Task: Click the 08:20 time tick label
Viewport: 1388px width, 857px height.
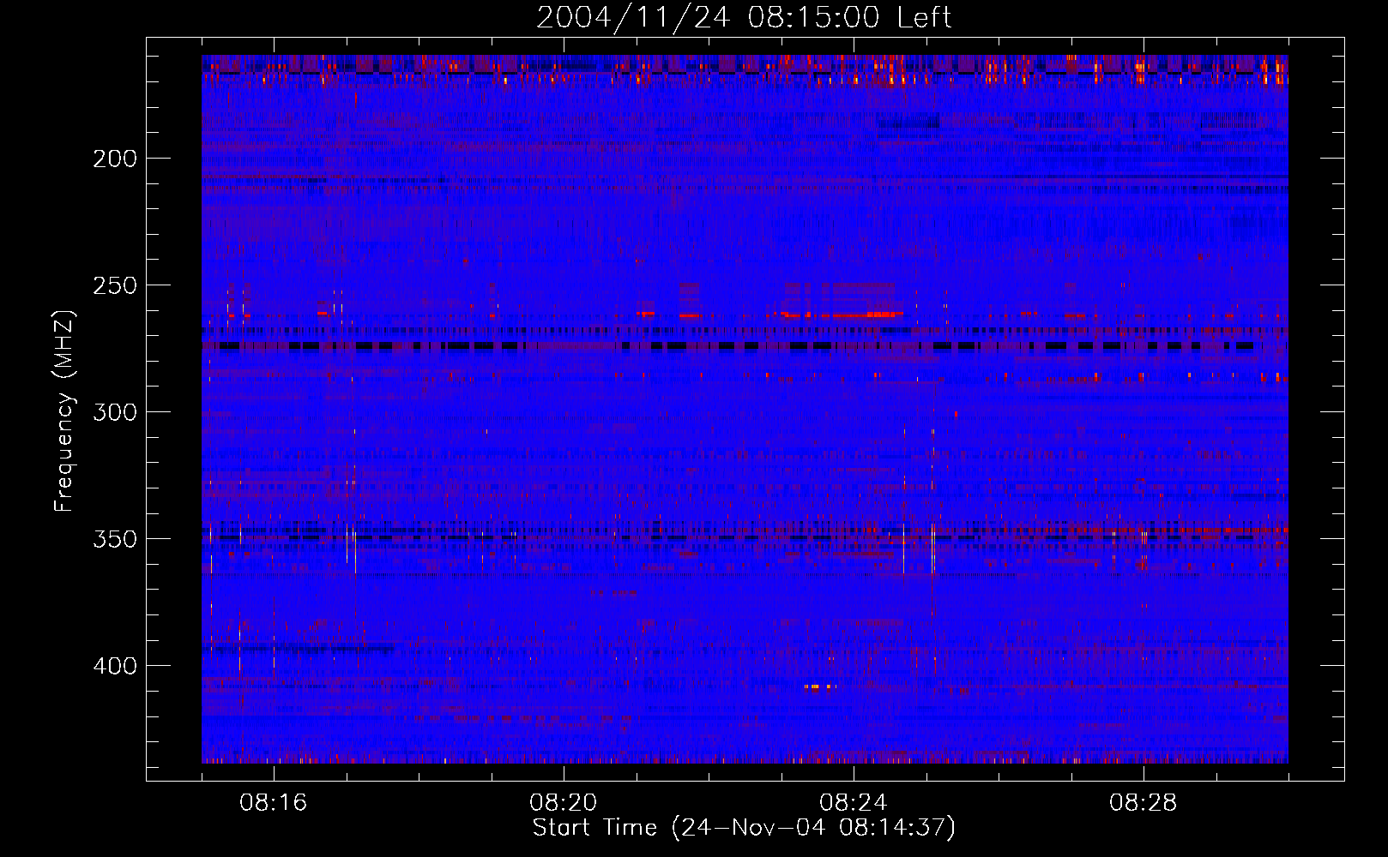Action: click(564, 803)
